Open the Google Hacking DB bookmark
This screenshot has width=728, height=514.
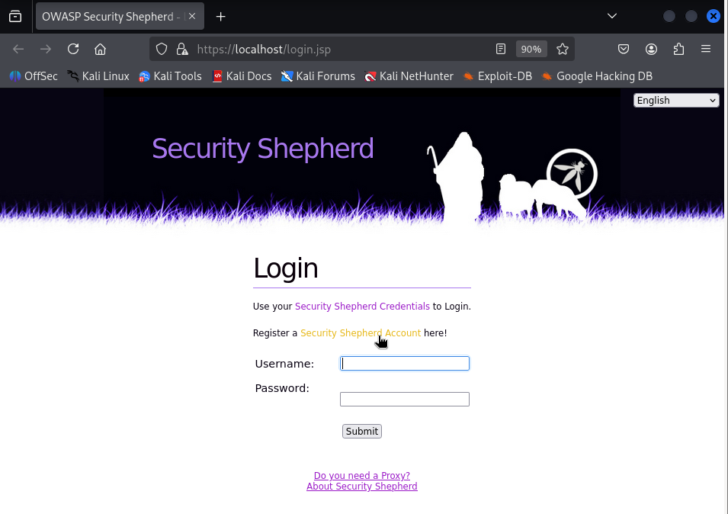click(x=597, y=76)
